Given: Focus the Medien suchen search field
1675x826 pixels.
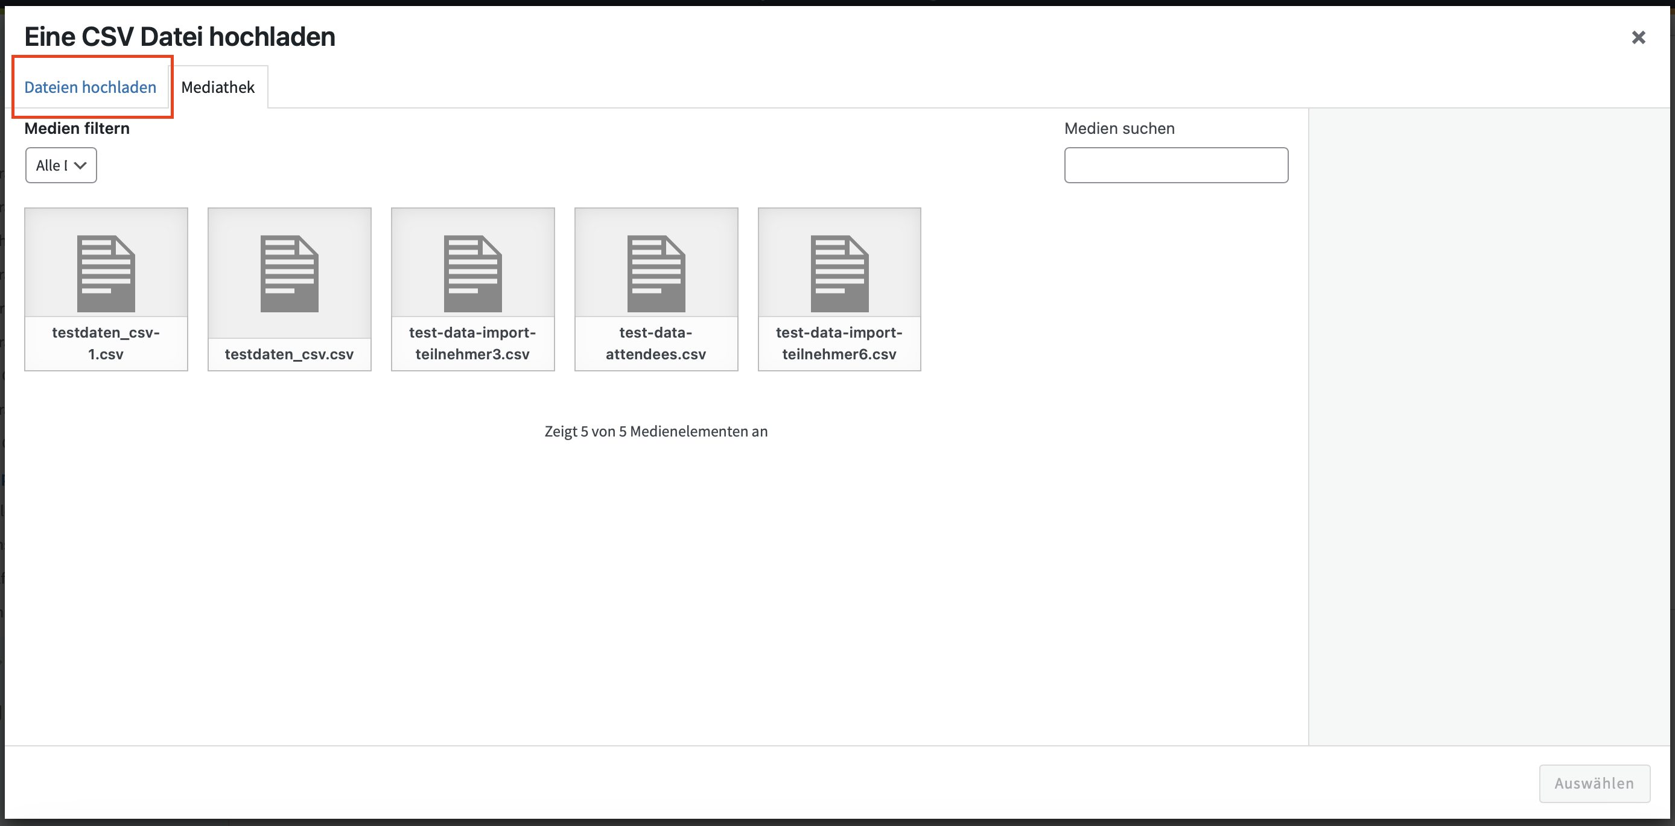Looking at the screenshot, I should click(x=1175, y=165).
